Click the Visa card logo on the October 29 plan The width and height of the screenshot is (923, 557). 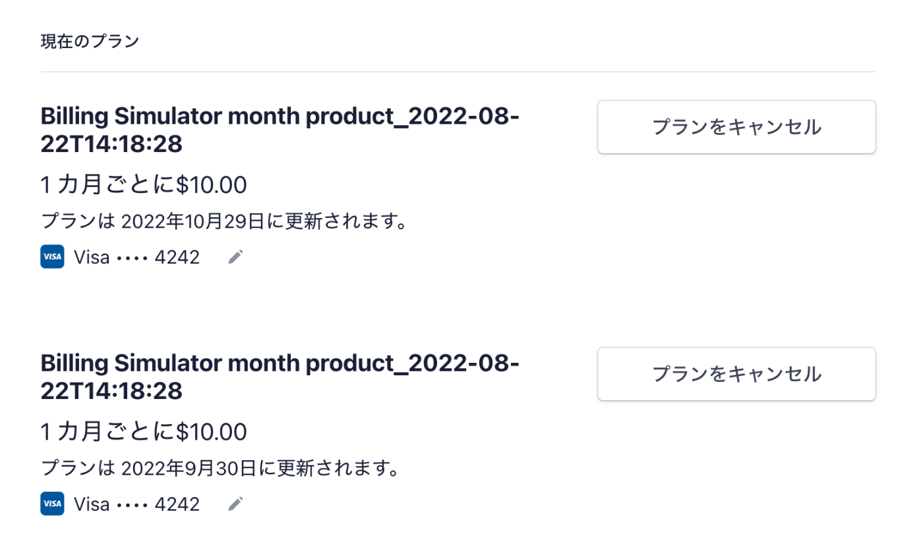52,257
